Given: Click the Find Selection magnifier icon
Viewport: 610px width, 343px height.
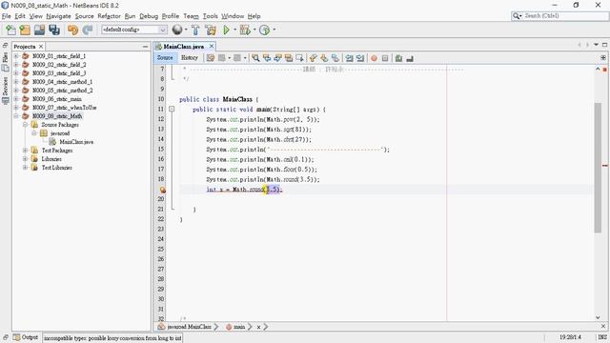Looking at the screenshot, I should (x=255, y=58).
